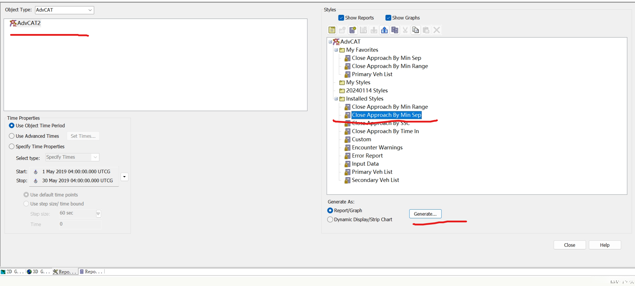Select Use Object Time Period radio button
The width and height of the screenshot is (635, 286).
[12, 126]
